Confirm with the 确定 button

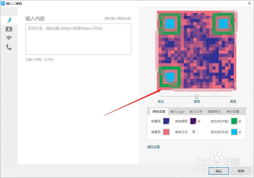click(x=219, y=171)
